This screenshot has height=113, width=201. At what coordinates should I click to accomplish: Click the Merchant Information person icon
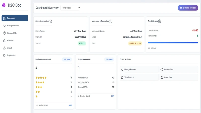(x=110, y=21)
